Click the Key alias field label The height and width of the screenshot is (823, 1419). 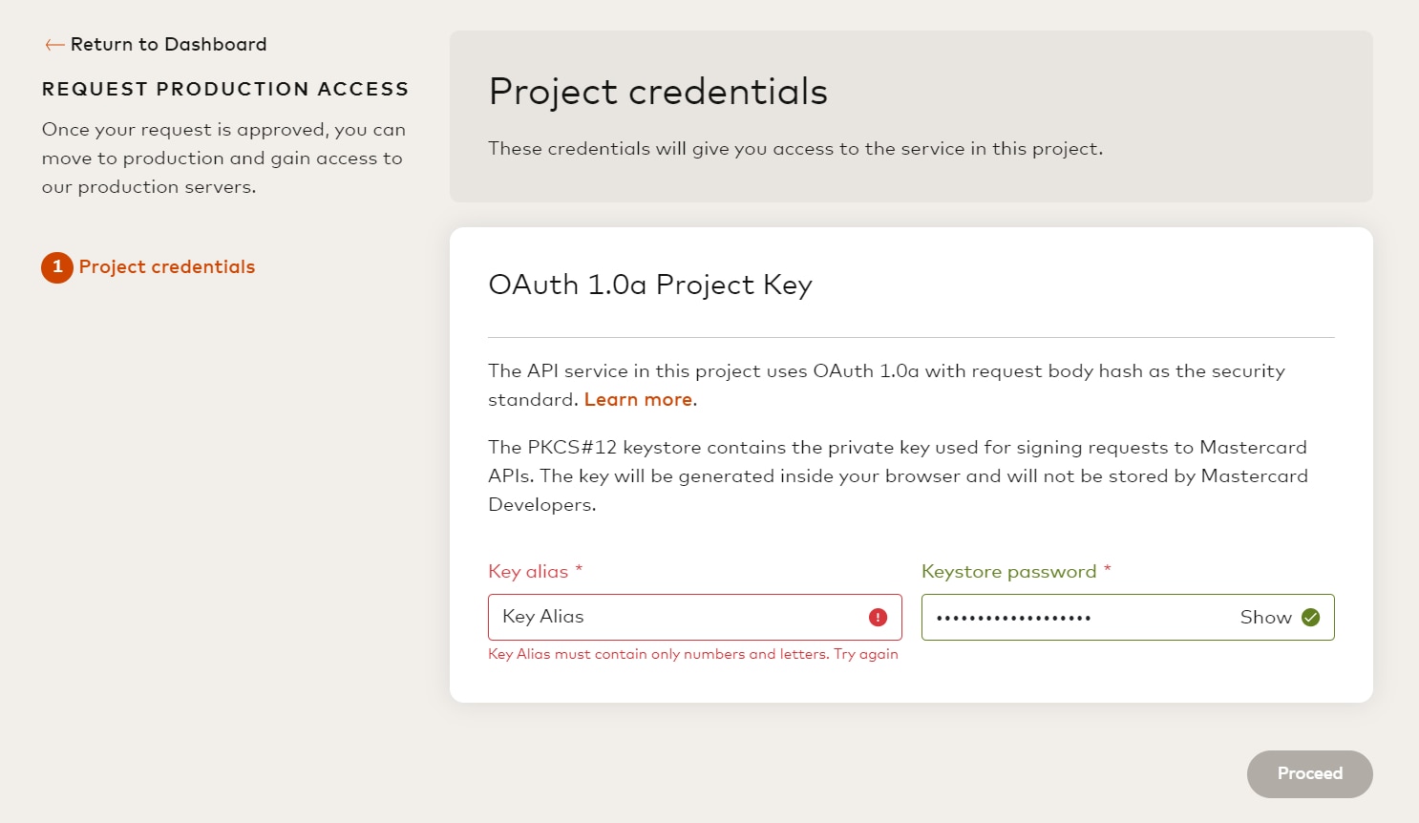point(528,572)
